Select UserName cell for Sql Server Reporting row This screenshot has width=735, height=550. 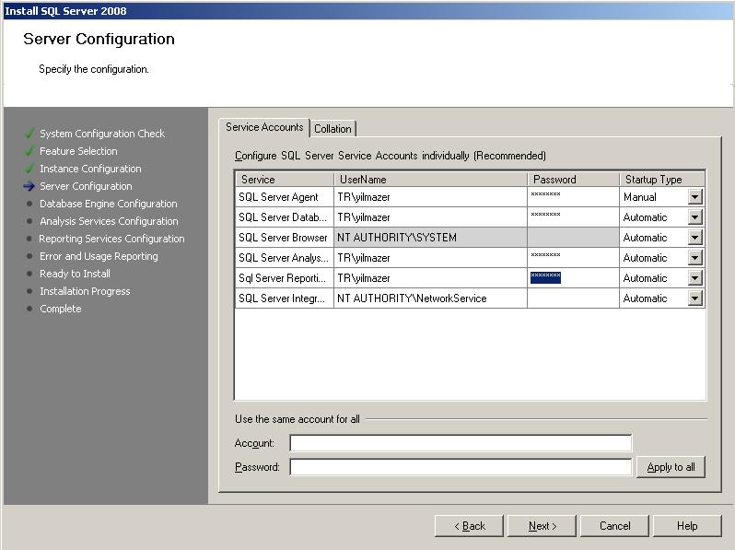pos(430,278)
